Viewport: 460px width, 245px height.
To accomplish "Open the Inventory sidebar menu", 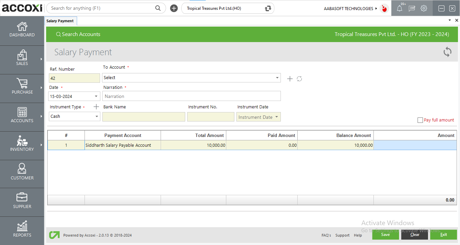I will [22, 144].
